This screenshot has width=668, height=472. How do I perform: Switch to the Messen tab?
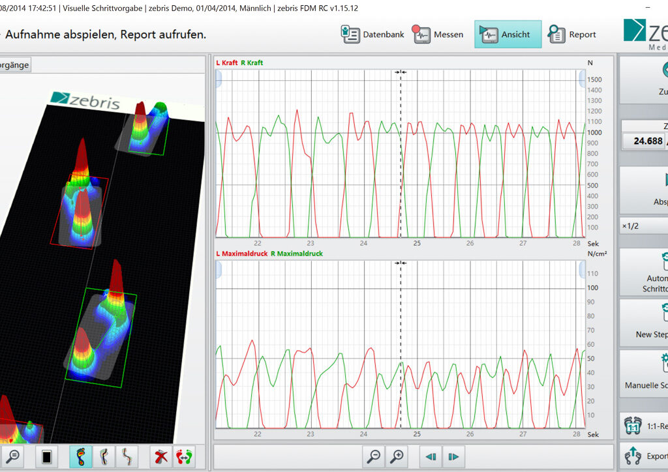tap(438, 35)
